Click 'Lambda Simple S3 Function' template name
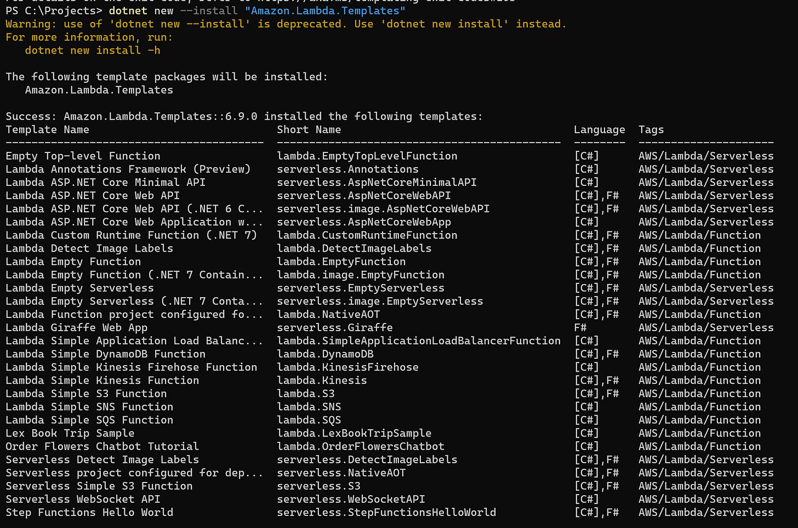This screenshot has height=528, width=798. point(86,393)
